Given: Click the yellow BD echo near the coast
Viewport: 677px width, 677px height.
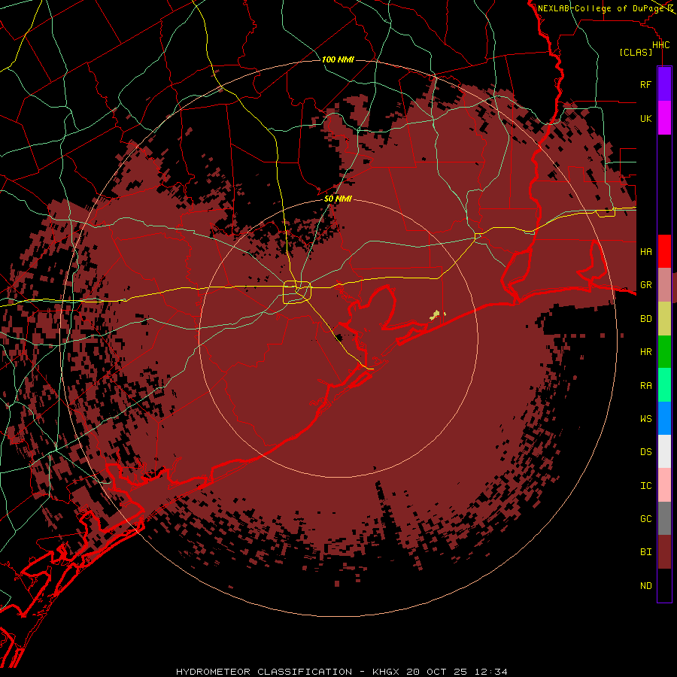Looking at the screenshot, I should pyautogui.click(x=436, y=314).
